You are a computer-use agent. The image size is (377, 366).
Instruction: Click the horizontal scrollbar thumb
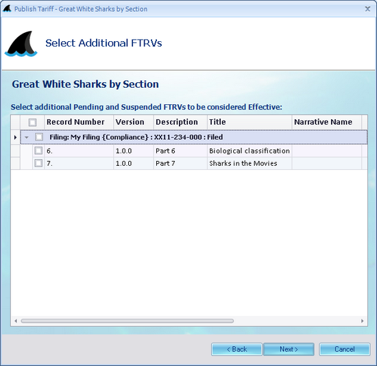point(127,321)
